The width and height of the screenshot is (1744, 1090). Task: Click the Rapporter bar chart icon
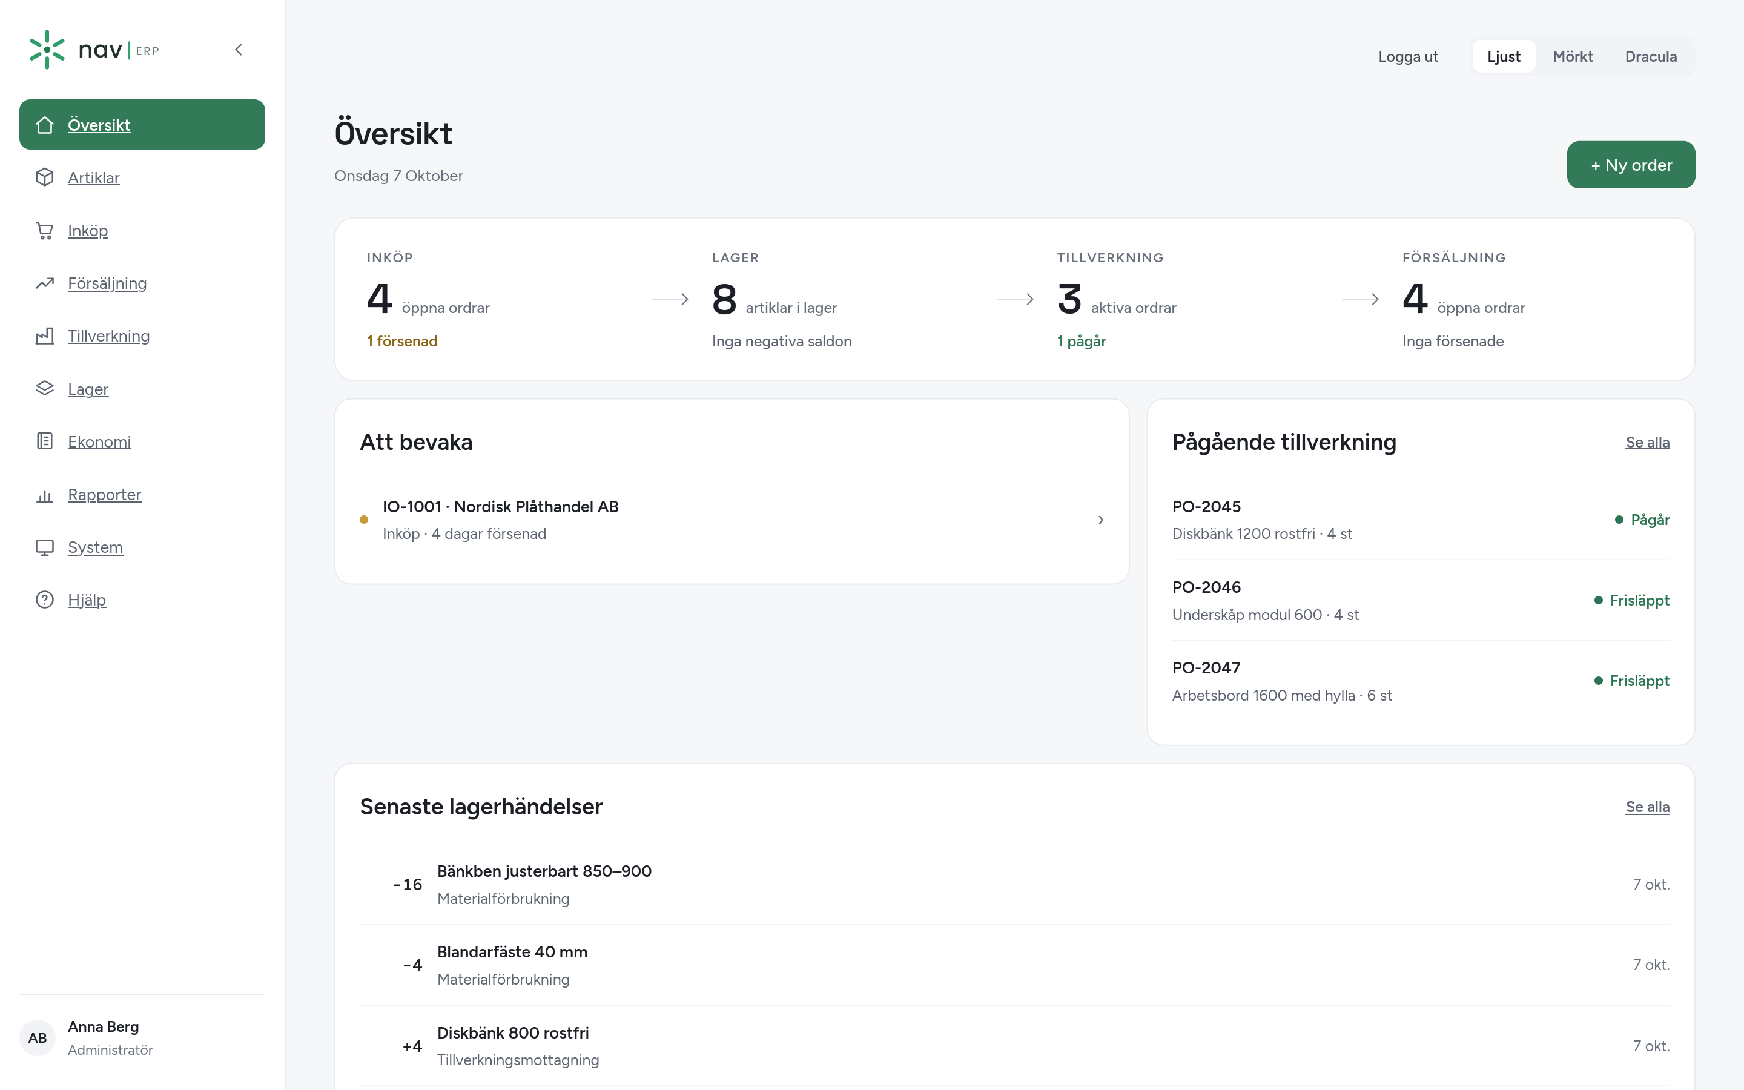click(45, 495)
